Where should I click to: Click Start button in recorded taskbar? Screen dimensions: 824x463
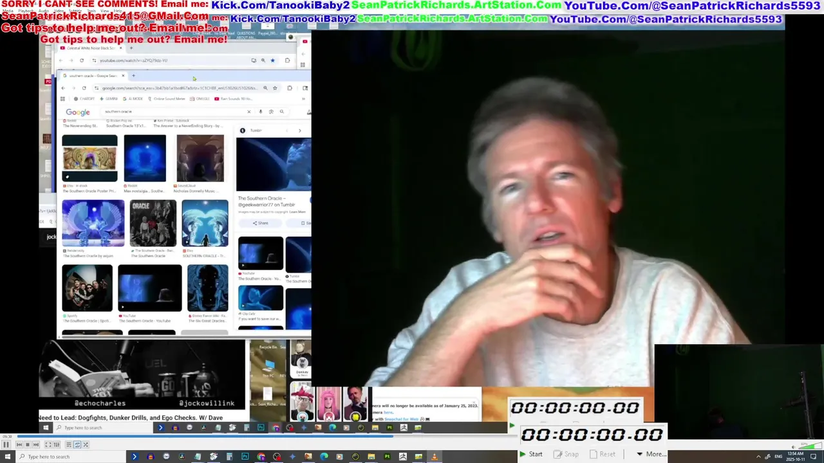pyautogui.click(x=46, y=428)
